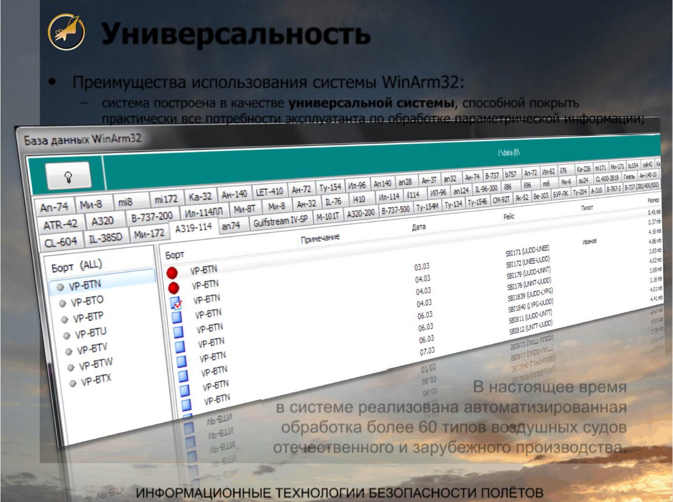
Task: Select the Ту-134 tab
Action: coord(454,205)
